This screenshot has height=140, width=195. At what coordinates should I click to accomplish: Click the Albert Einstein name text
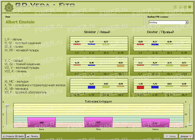pos(20,22)
